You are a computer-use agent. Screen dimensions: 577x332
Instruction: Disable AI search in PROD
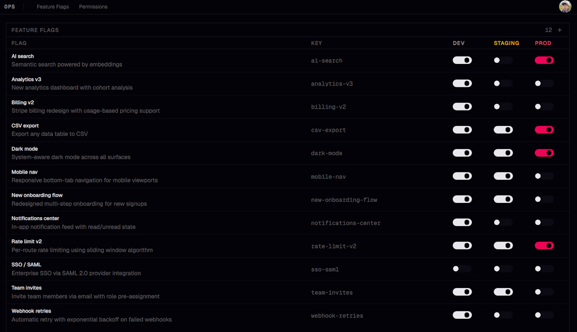pyautogui.click(x=544, y=60)
